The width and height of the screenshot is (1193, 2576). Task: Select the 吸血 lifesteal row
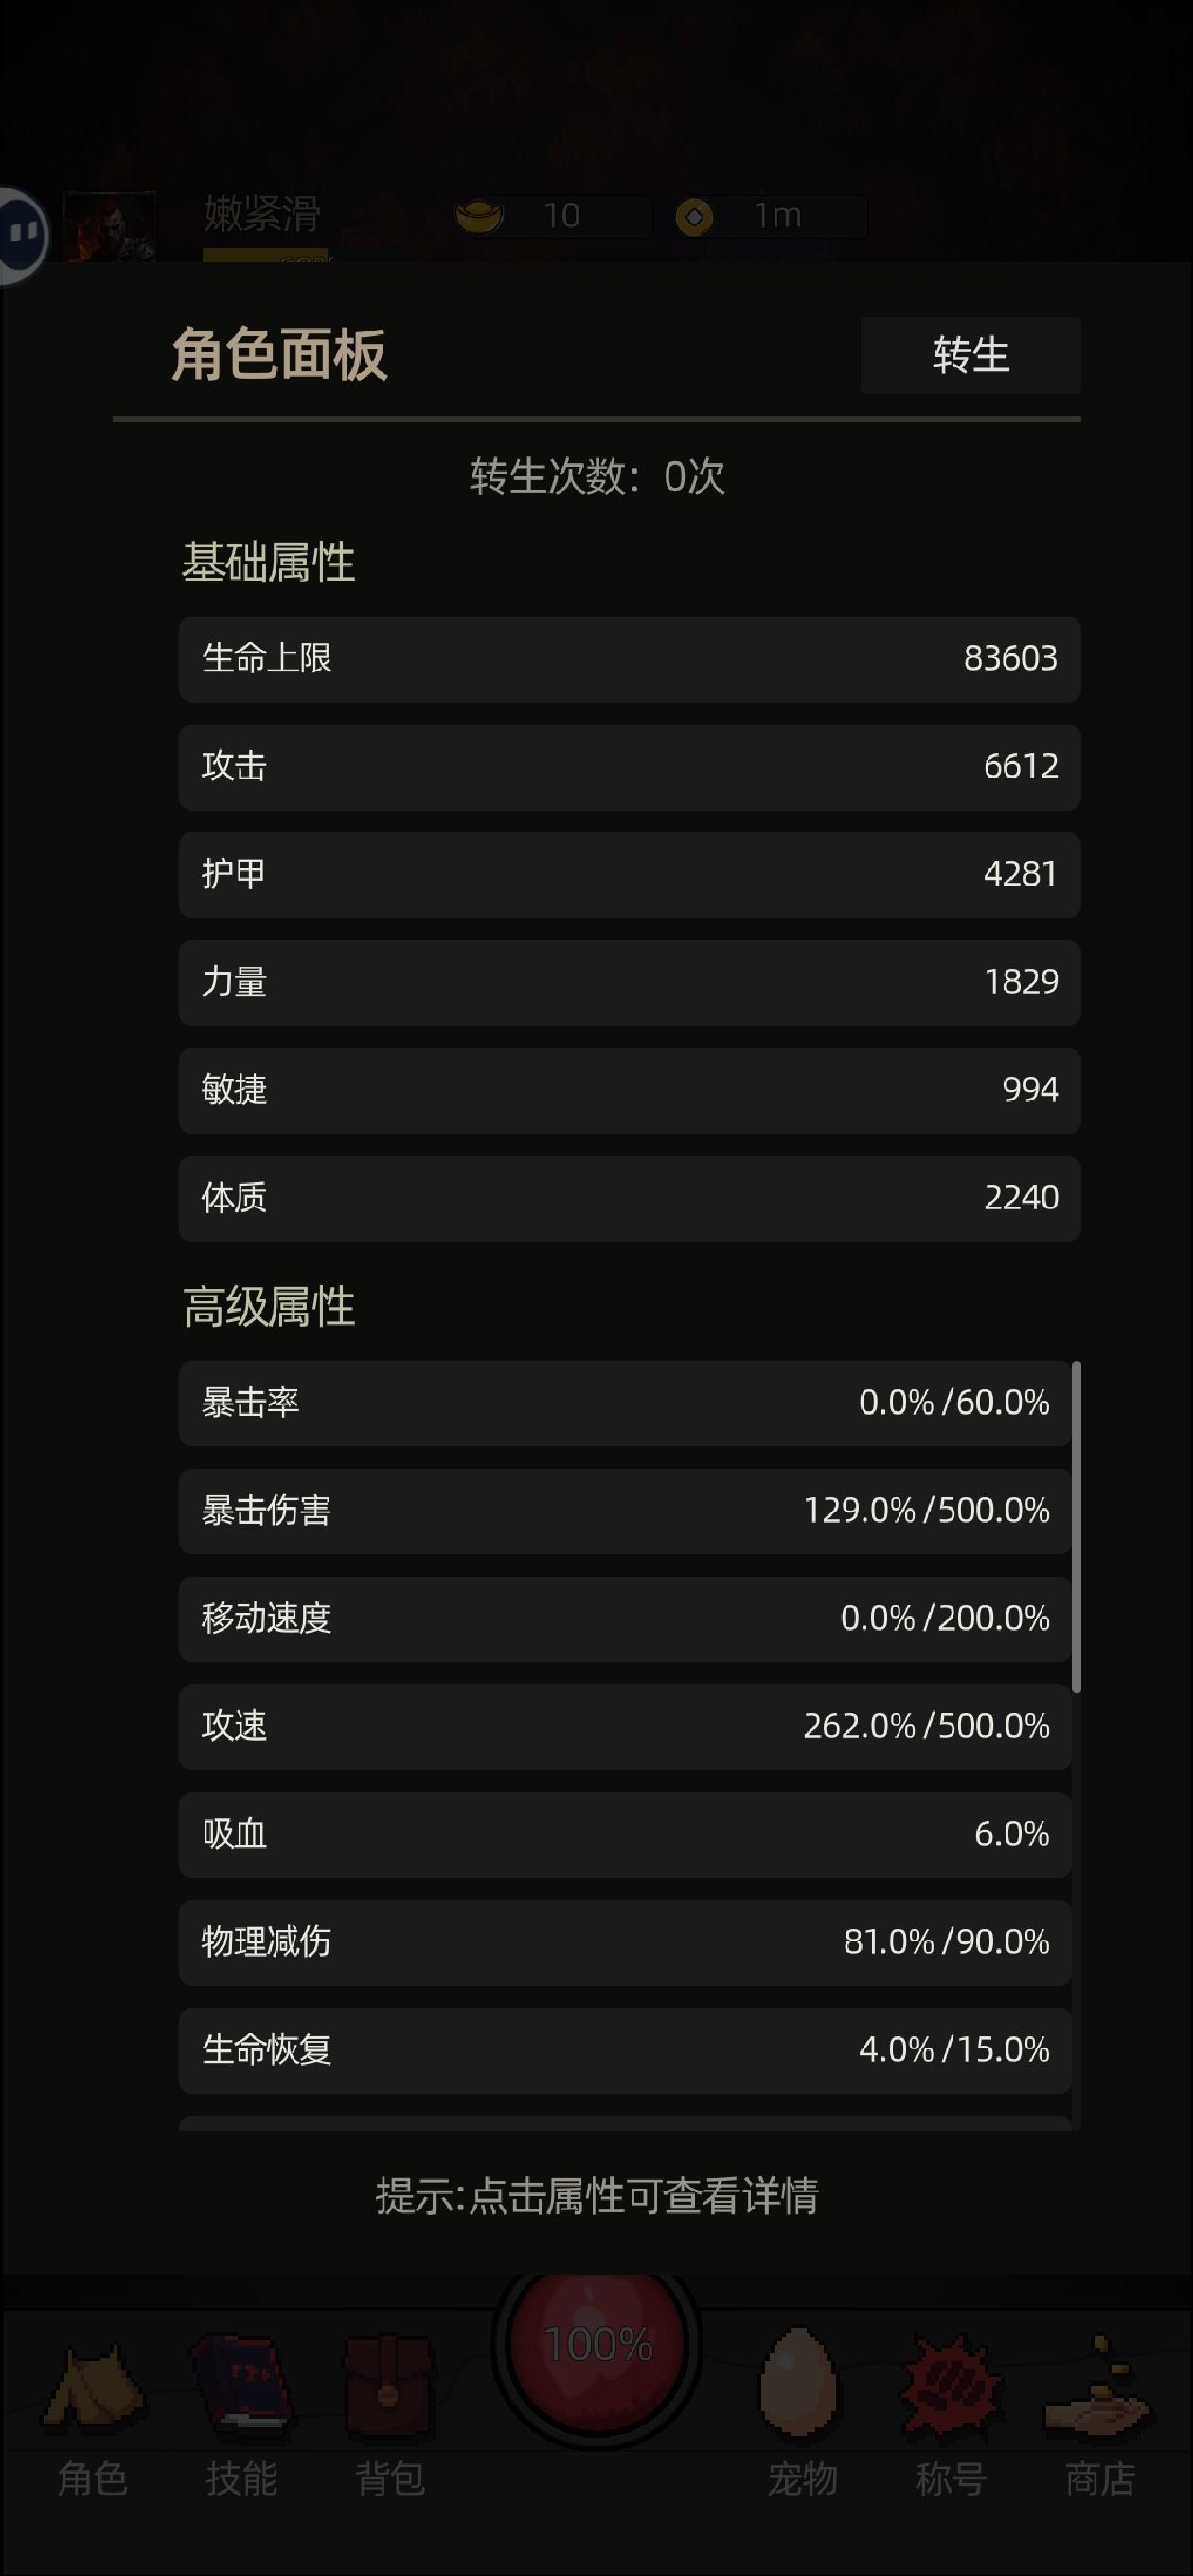click(x=625, y=1835)
